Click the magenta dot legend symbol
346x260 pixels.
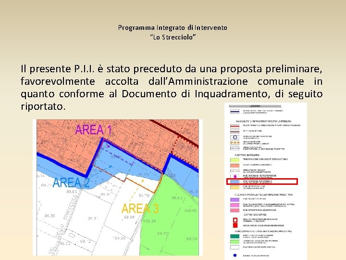[235, 176]
